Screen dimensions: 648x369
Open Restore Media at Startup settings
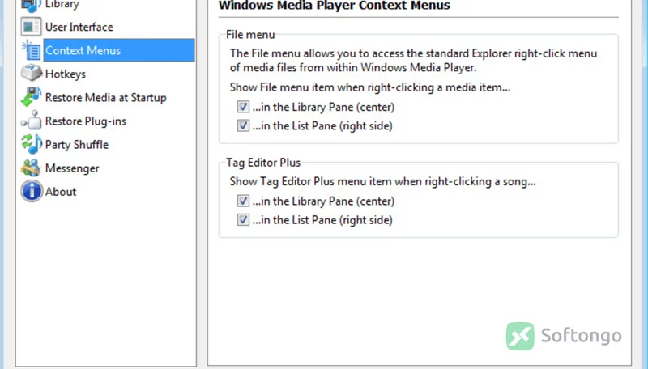click(106, 97)
